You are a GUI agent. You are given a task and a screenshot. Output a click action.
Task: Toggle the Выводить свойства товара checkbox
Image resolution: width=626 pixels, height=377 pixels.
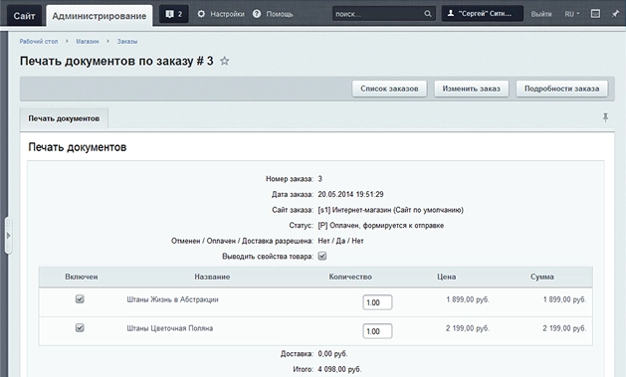tap(322, 256)
